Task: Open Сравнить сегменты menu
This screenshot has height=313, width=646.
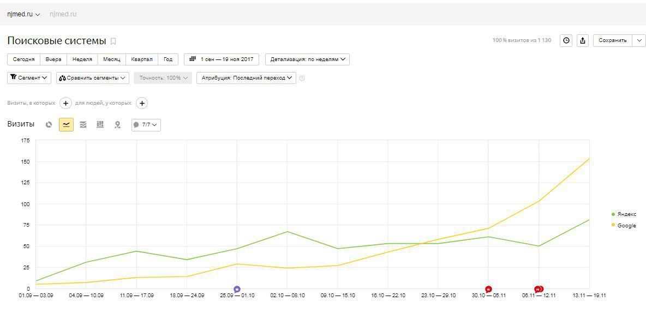Action: 93,78
